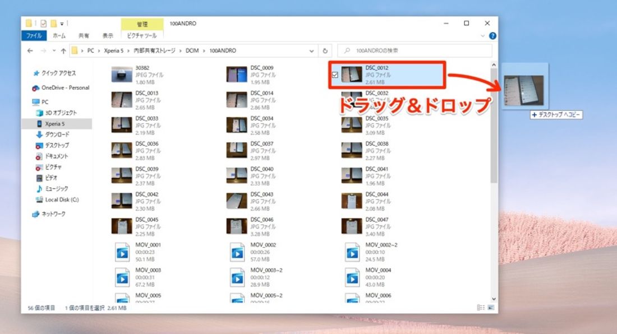Click the file list scroll down arrow
Viewport: 617px width, 334px height.
(x=494, y=299)
